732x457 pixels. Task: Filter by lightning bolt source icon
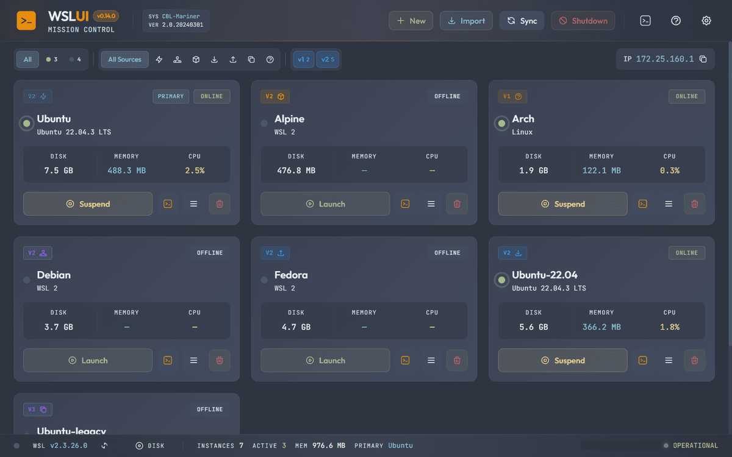(x=159, y=60)
